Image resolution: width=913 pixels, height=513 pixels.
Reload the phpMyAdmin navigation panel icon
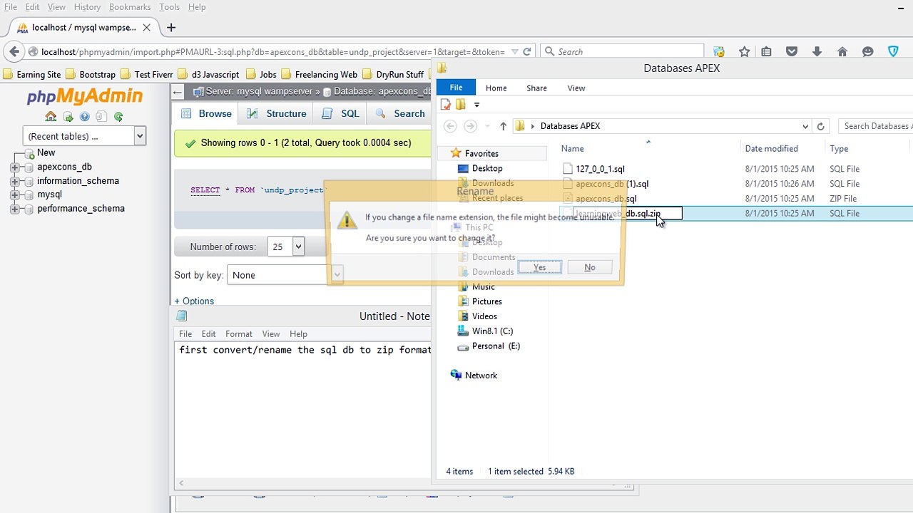tap(118, 117)
